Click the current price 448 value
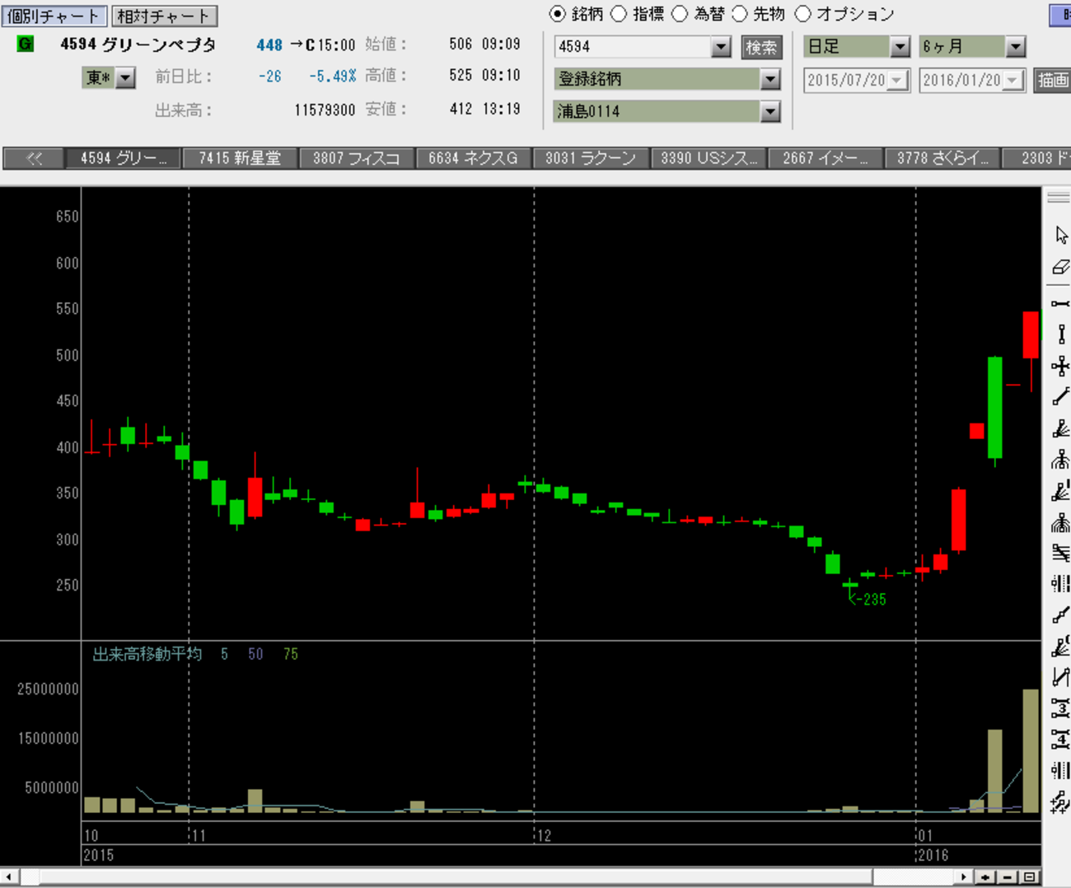This screenshot has height=888, width=1071. 269,45
